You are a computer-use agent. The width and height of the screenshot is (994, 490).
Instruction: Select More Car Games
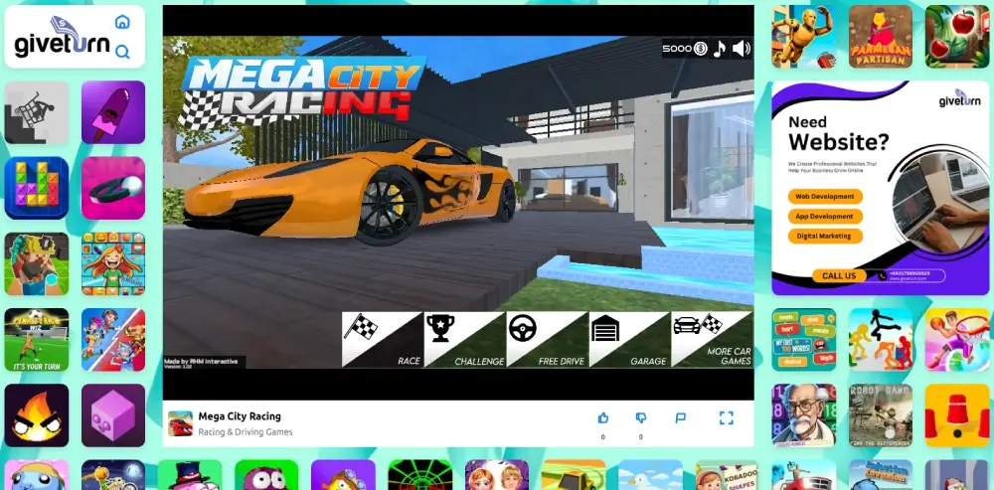(x=712, y=339)
